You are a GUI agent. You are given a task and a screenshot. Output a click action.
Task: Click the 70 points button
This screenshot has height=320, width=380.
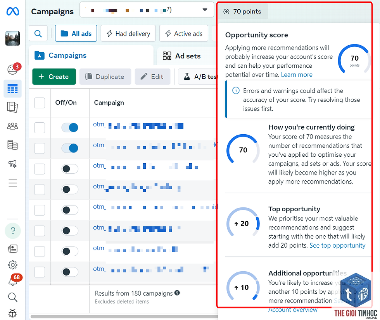243,11
